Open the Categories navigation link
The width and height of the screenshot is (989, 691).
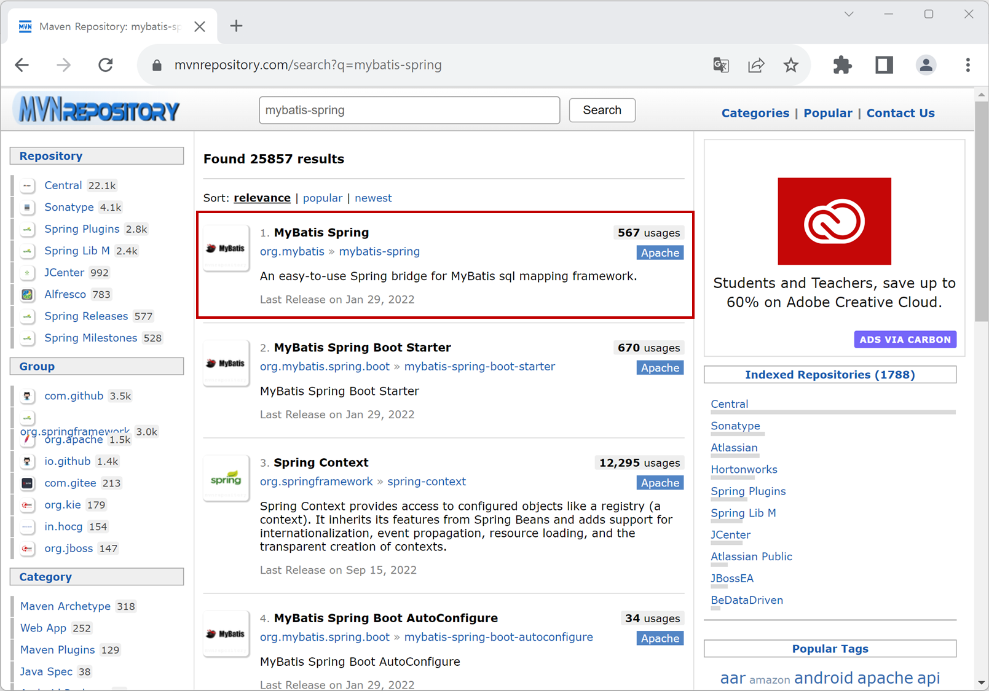755,113
